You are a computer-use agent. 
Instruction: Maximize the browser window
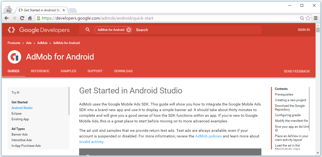(302, 5)
